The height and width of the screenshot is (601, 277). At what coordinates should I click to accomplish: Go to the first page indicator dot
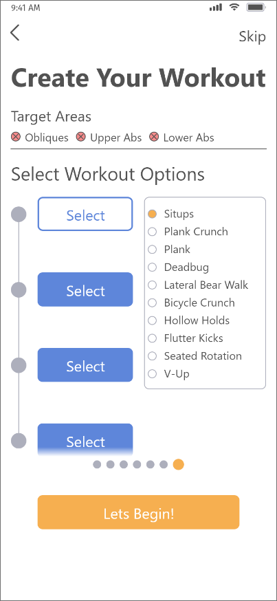point(97,465)
